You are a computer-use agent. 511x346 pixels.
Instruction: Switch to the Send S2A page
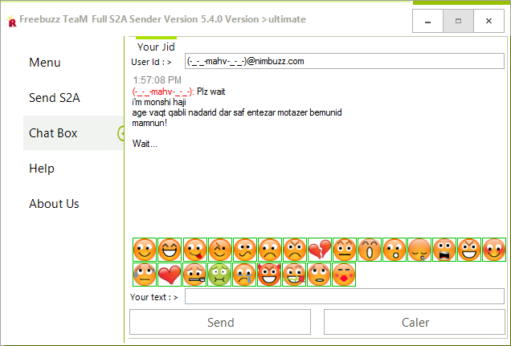[x=55, y=98]
